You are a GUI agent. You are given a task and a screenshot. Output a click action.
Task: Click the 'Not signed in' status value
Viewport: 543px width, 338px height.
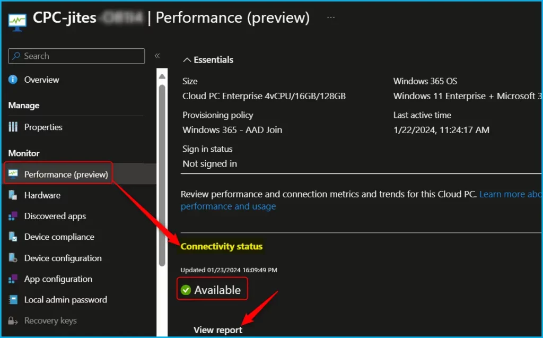point(210,163)
